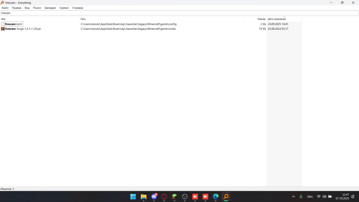The height and width of the screenshot is (202, 359).
Task: Focus the freecam search field
Action: [x=179, y=13]
